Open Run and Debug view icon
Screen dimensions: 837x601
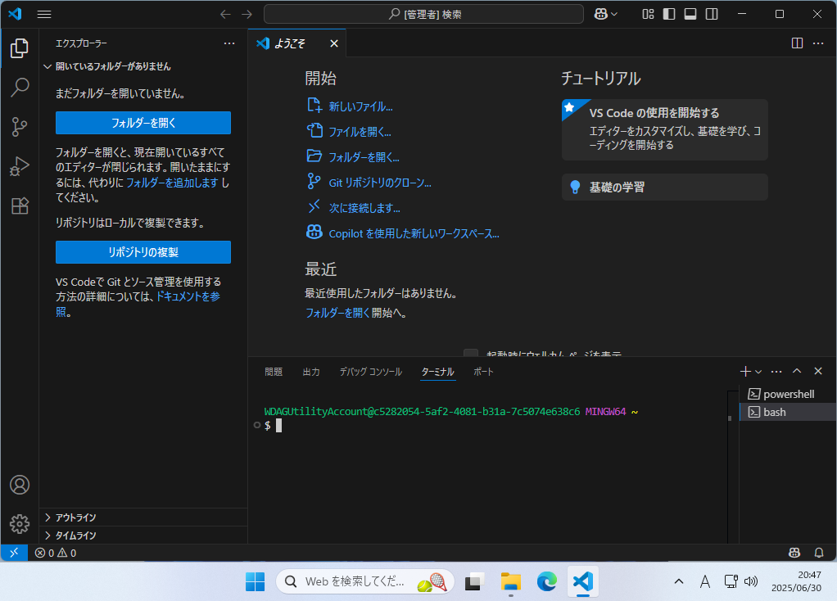(x=19, y=166)
